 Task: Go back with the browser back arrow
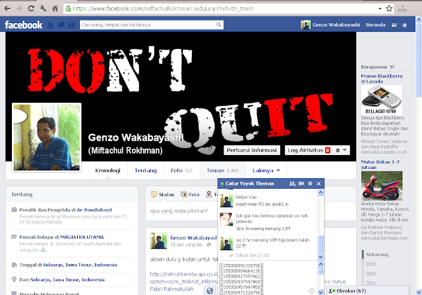[7, 9]
